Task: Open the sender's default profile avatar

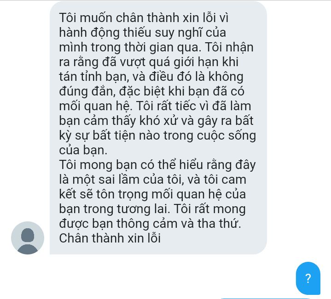Action: [28, 238]
